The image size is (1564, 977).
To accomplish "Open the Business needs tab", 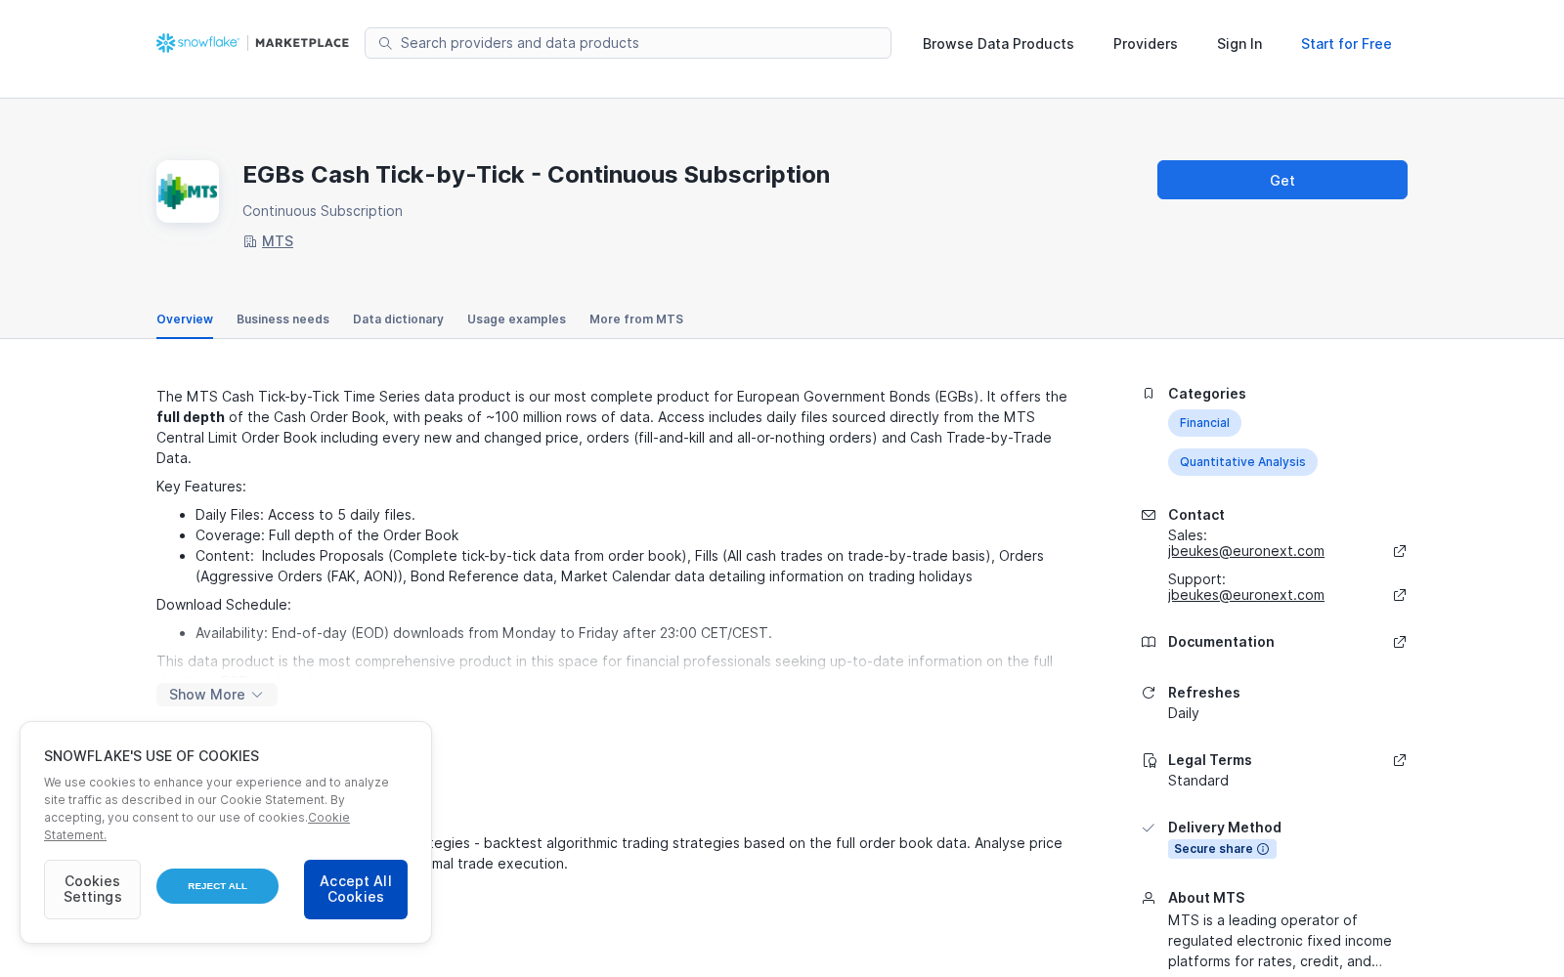I will [x=282, y=319].
